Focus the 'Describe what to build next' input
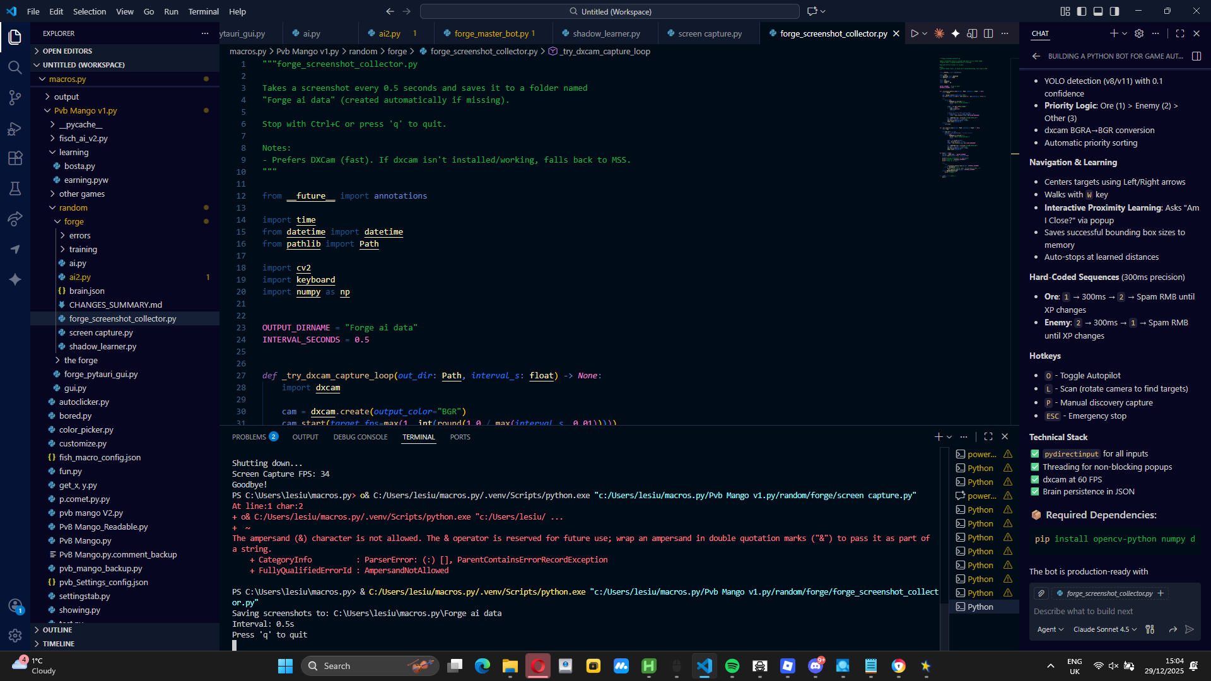This screenshot has height=681, width=1211. [x=1114, y=611]
